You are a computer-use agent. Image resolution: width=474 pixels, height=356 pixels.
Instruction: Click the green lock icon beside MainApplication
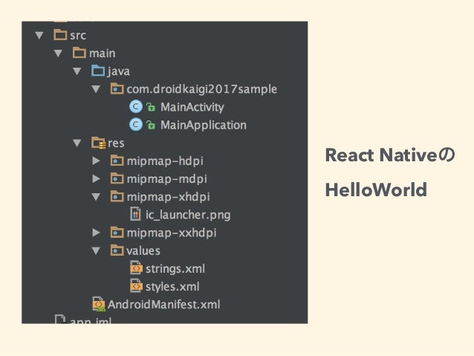(x=151, y=125)
